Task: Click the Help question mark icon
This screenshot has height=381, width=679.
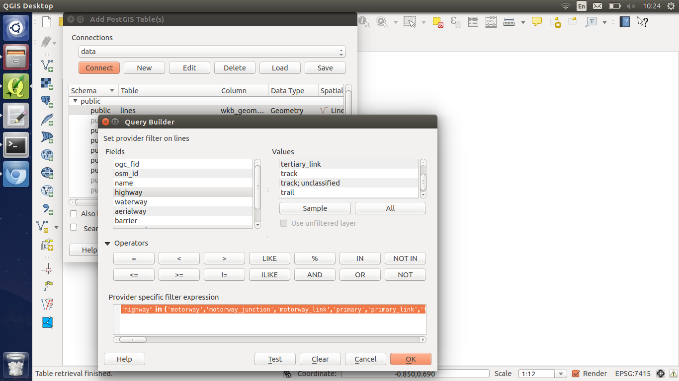Action: tap(624, 22)
